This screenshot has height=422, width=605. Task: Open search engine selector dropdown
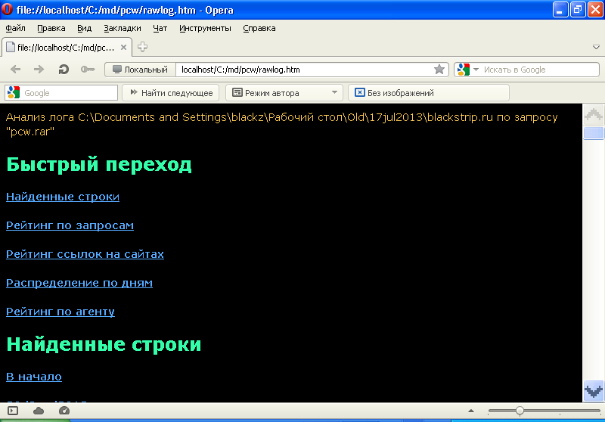tap(476, 70)
